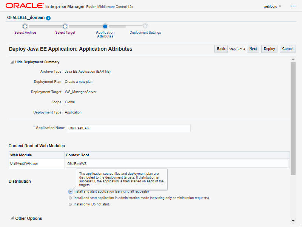Image resolution: width=302 pixels, height=227 pixels.
Task: Select Install and start in administration mode
Action: [x=70, y=198]
